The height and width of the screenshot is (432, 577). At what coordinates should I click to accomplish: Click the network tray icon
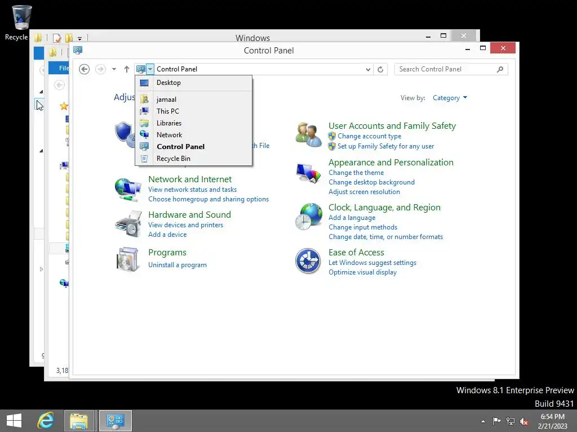(x=511, y=421)
